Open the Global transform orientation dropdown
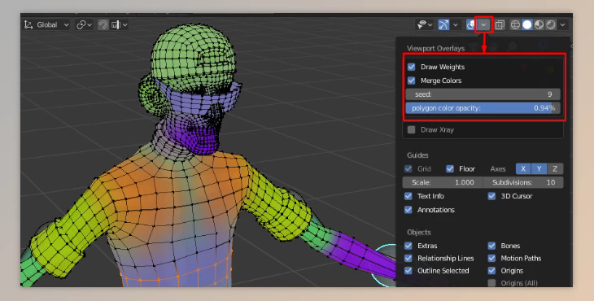Image resolution: width=594 pixels, height=301 pixels. click(x=46, y=25)
